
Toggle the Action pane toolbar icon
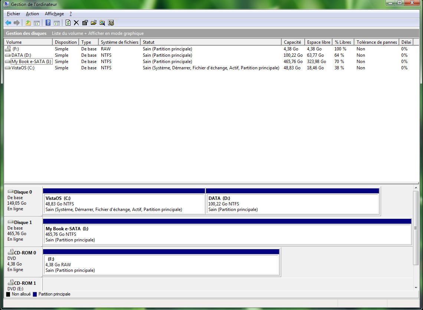(57, 23)
